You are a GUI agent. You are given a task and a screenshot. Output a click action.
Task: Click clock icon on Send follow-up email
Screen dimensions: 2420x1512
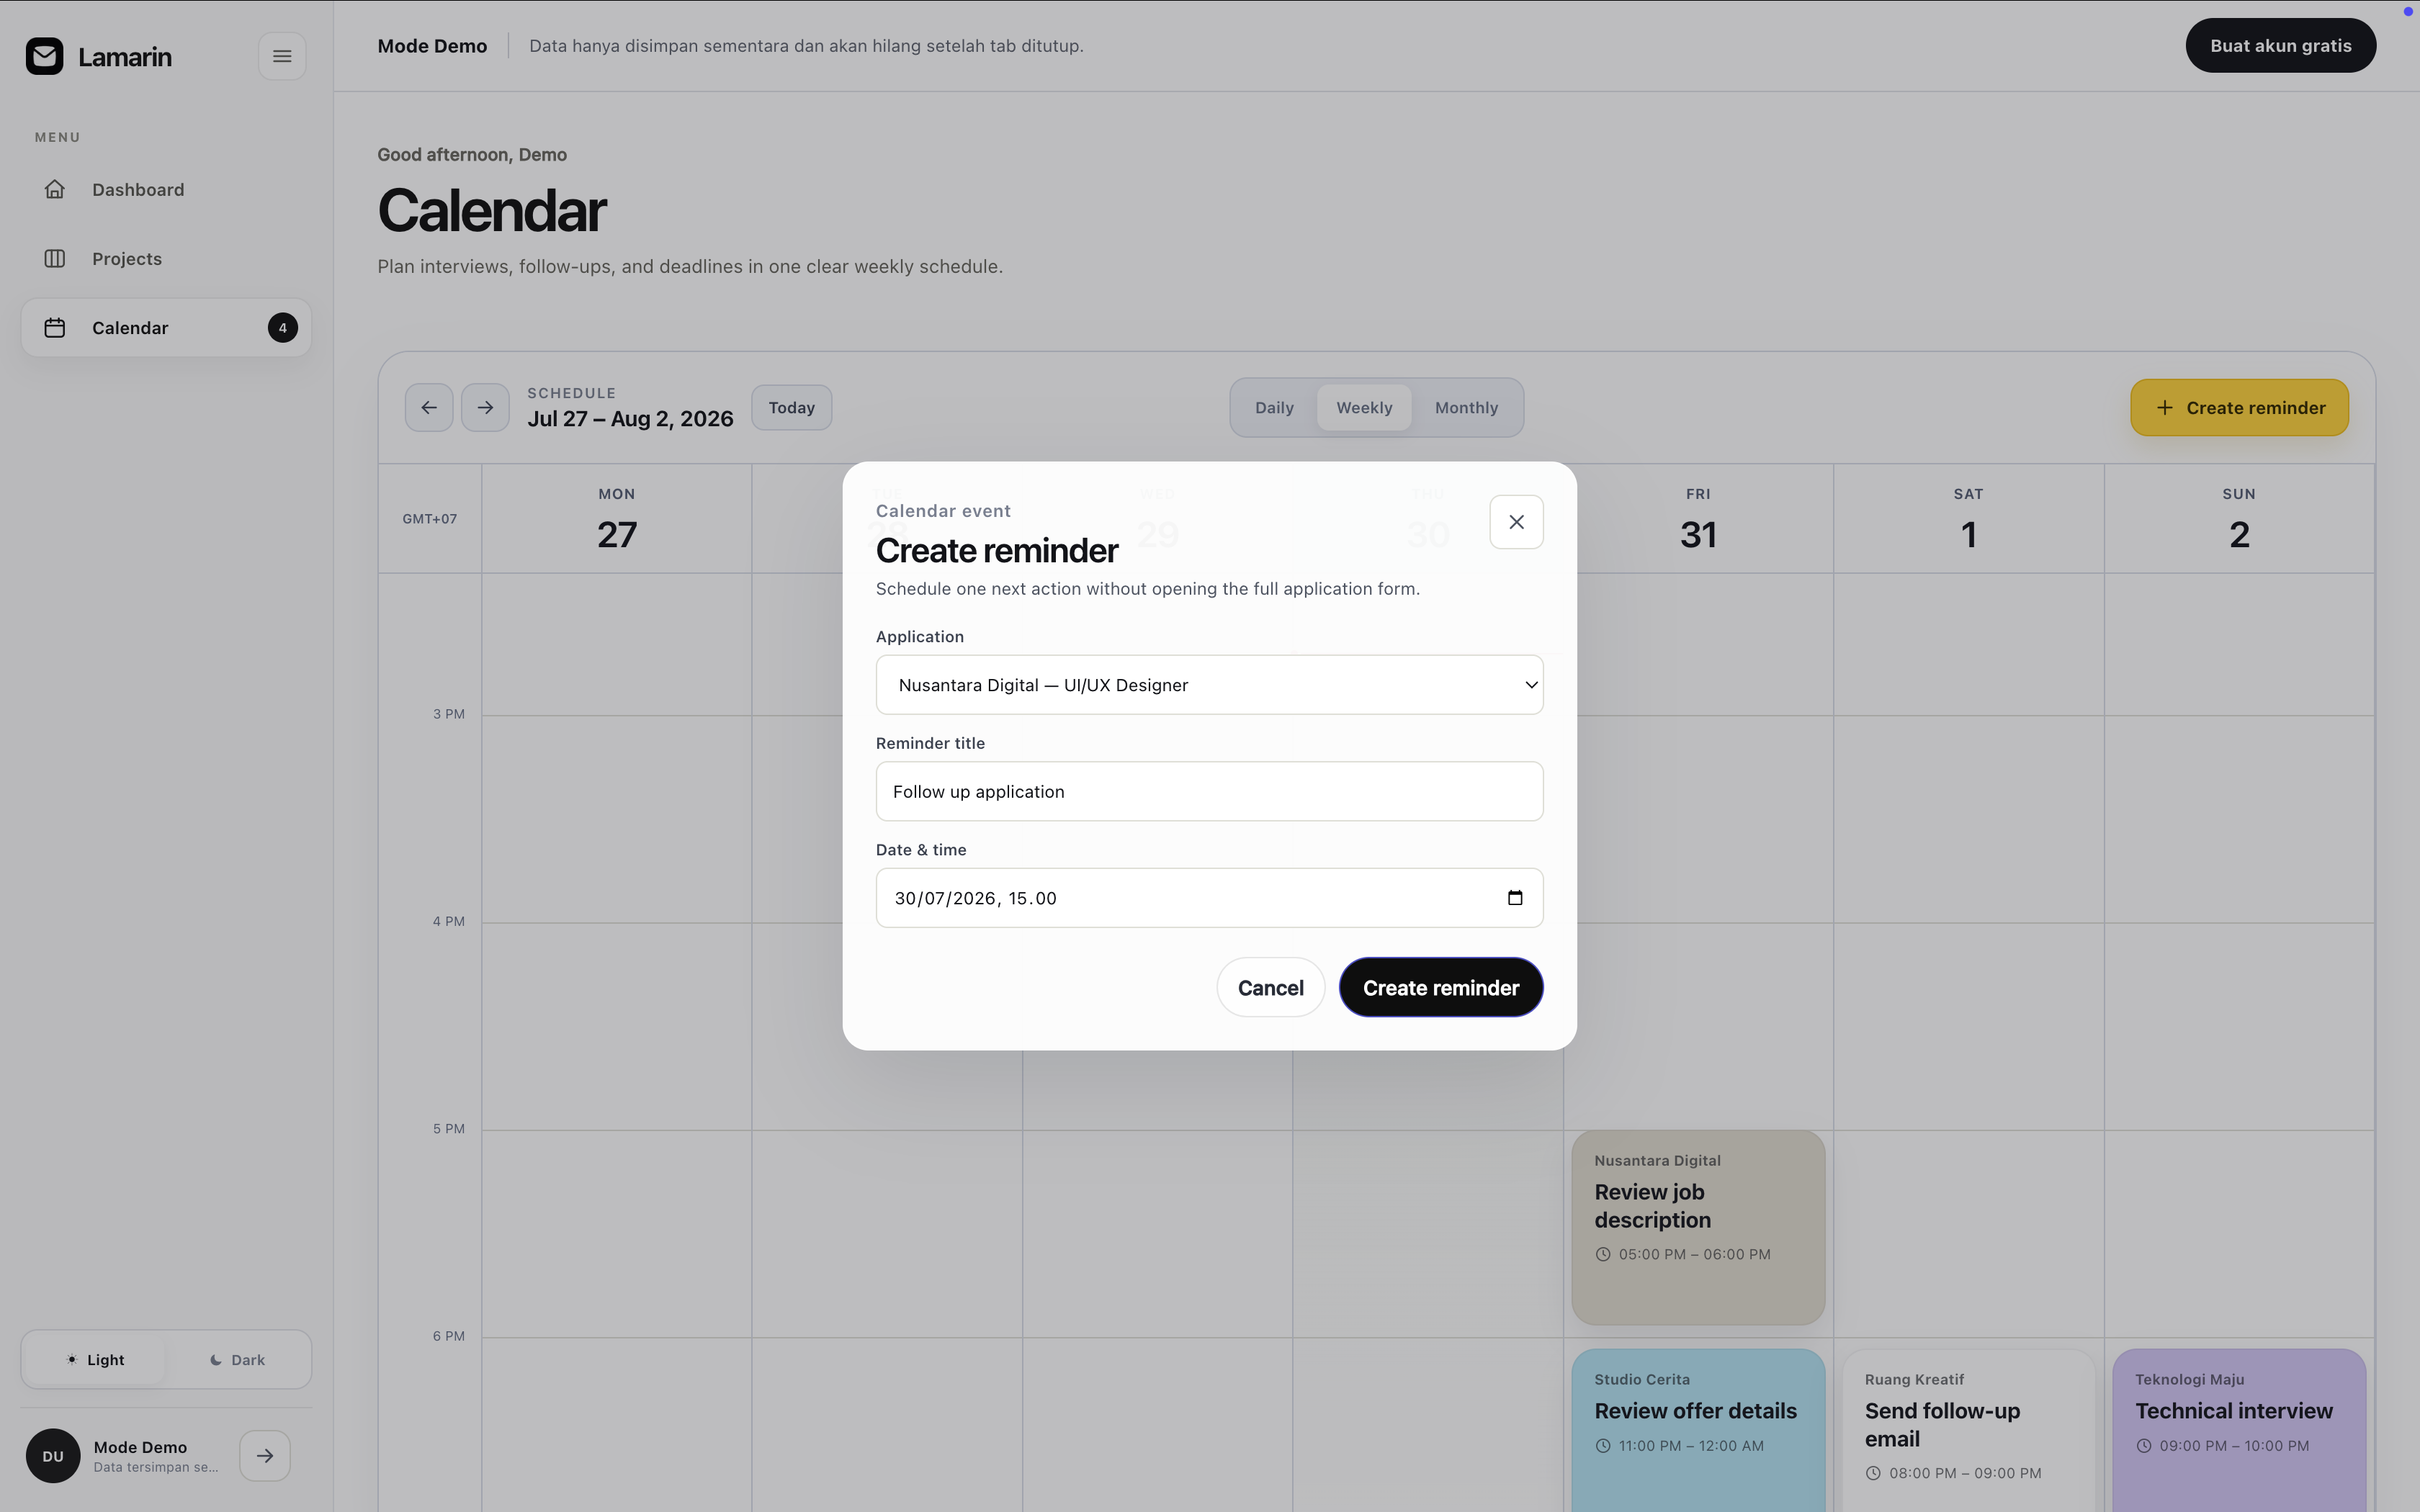click(x=1873, y=1473)
